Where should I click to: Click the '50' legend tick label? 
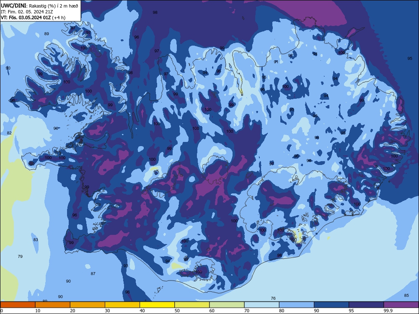tap(177, 311)
